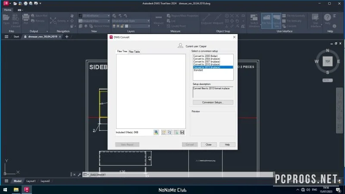Image resolution: width=345 pixels, height=194 pixels.
Task: Click the large Open button in Files panel
Action: [6, 19]
